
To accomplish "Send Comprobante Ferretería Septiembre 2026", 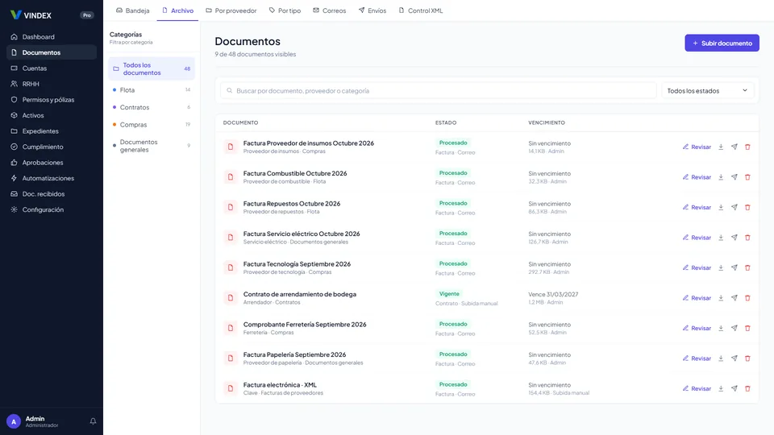I will 734,328.
